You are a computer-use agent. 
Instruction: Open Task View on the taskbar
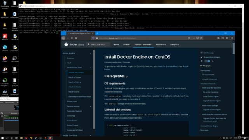[16, 138]
